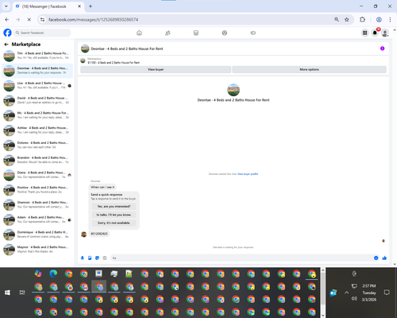This screenshot has height=318, width=397.
Task: Open Dolores's conversation in the list
Action: point(37,145)
